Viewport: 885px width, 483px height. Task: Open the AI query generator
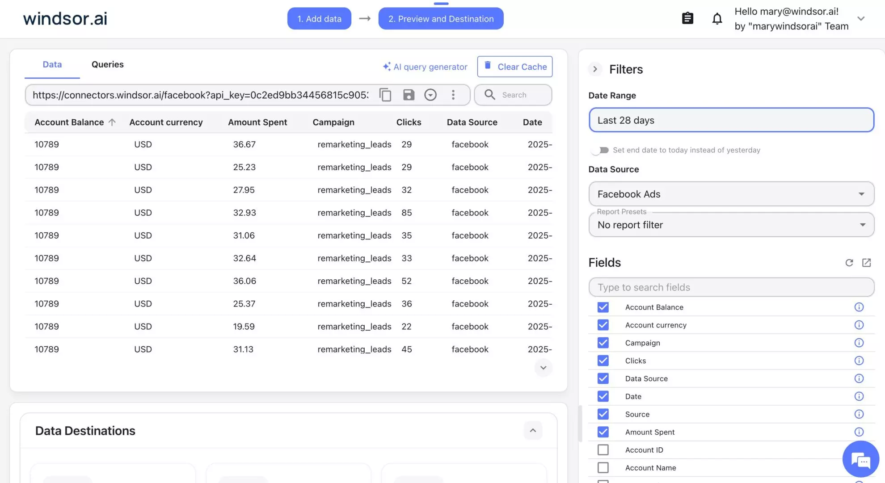[x=425, y=67]
